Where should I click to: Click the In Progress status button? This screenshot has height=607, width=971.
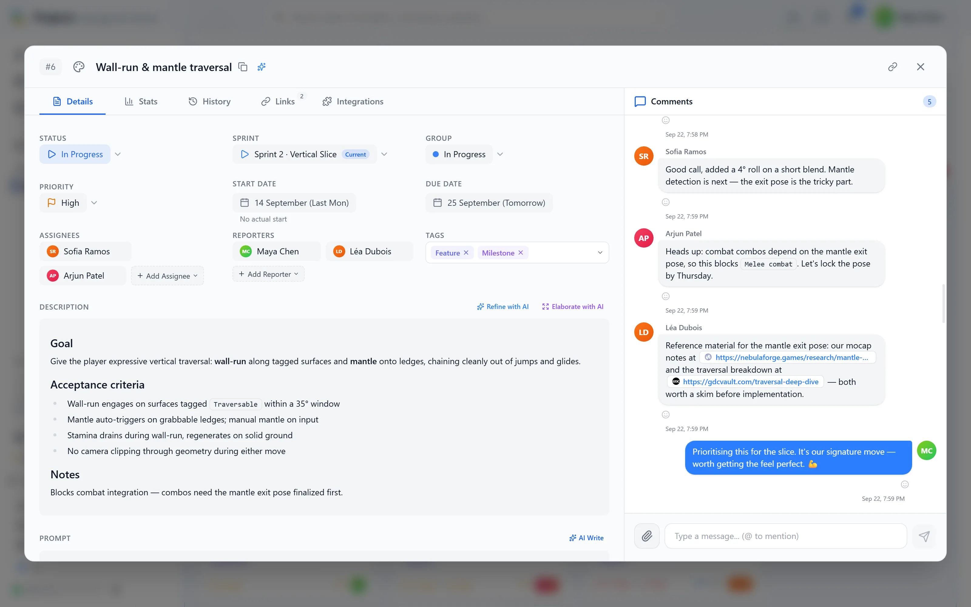75,154
